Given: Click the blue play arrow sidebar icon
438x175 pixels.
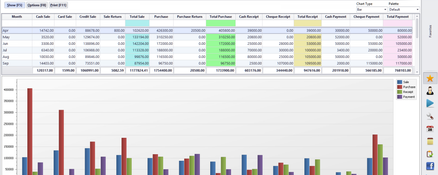Looking at the screenshot, I should (x=430, y=104).
